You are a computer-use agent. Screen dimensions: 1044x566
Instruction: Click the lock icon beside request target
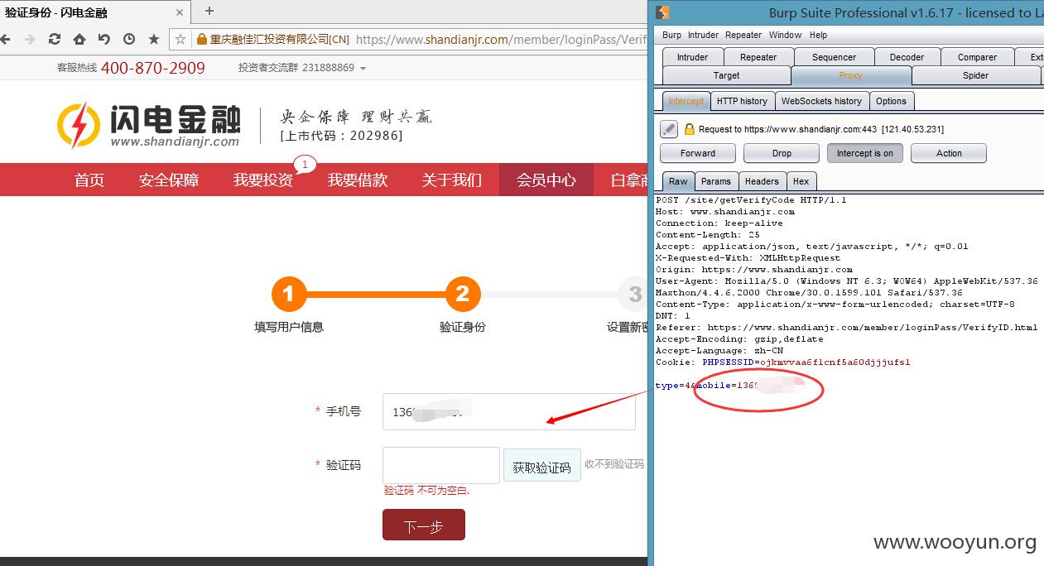tap(689, 129)
